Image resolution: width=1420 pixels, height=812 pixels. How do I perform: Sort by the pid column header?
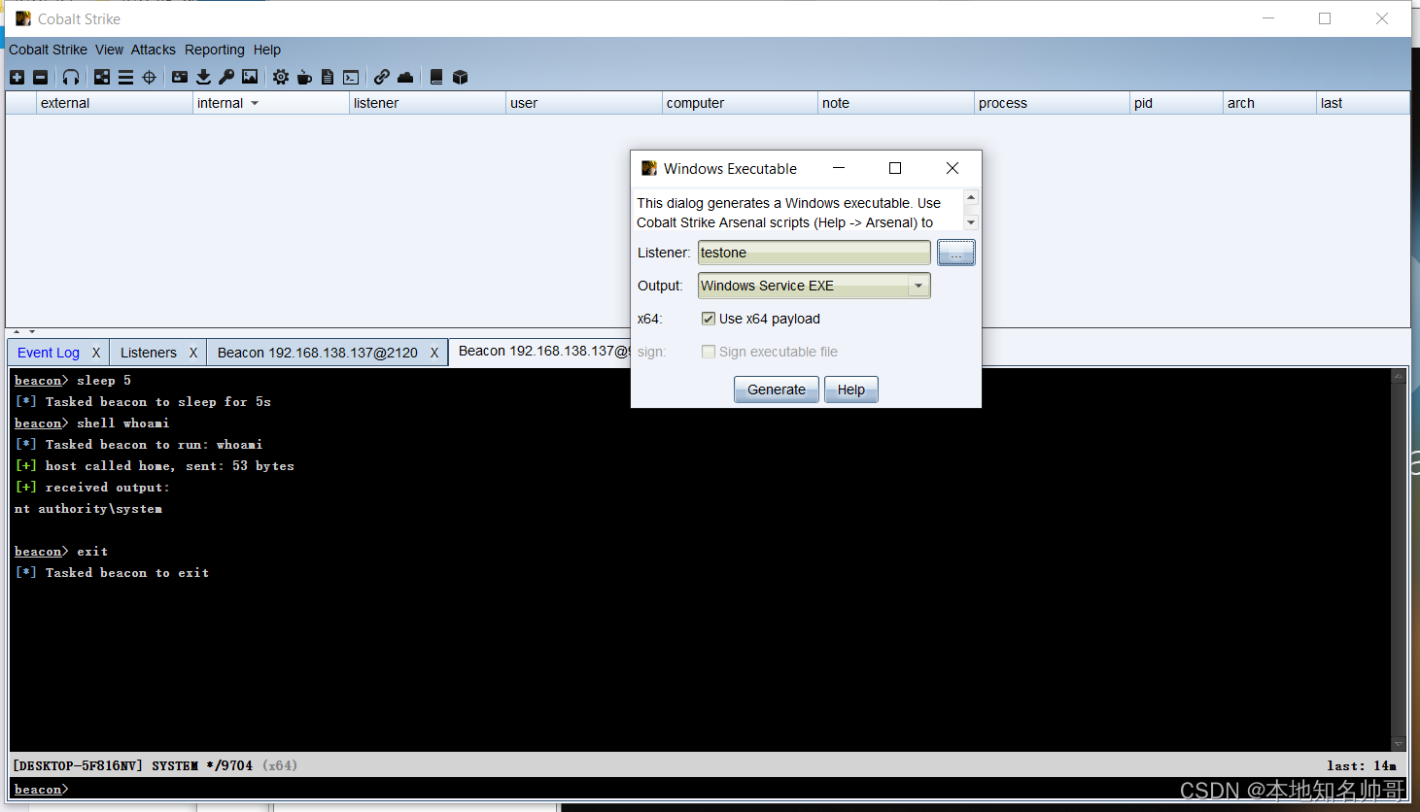[x=1176, y=103]
